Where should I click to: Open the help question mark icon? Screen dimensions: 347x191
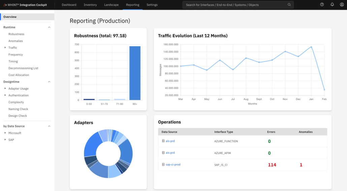point(322,5)
